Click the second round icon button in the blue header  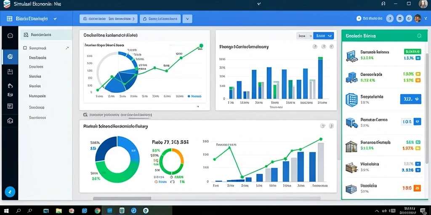(x=400, y=18)
